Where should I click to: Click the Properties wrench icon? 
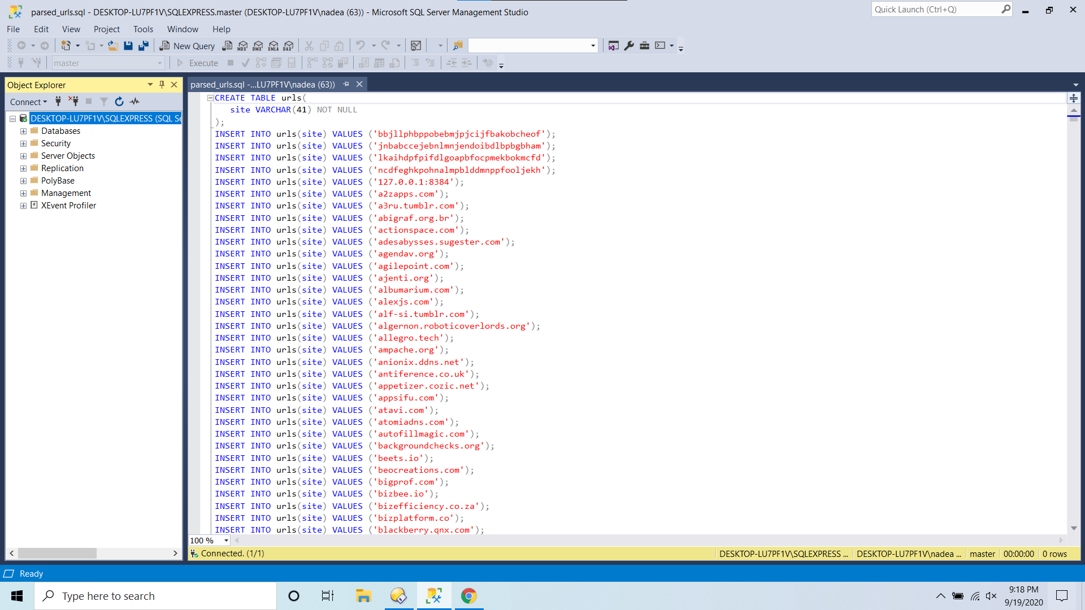629,46
